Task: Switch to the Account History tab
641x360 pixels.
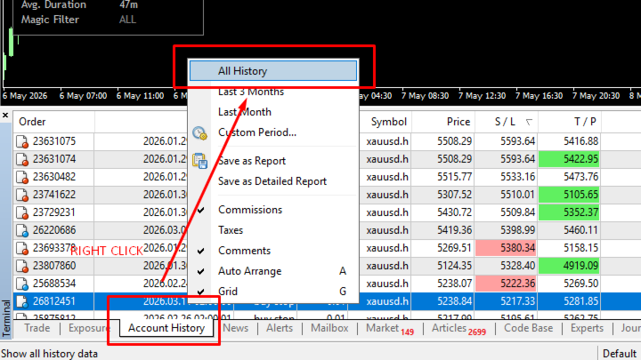Action: [x=166, y=328]
